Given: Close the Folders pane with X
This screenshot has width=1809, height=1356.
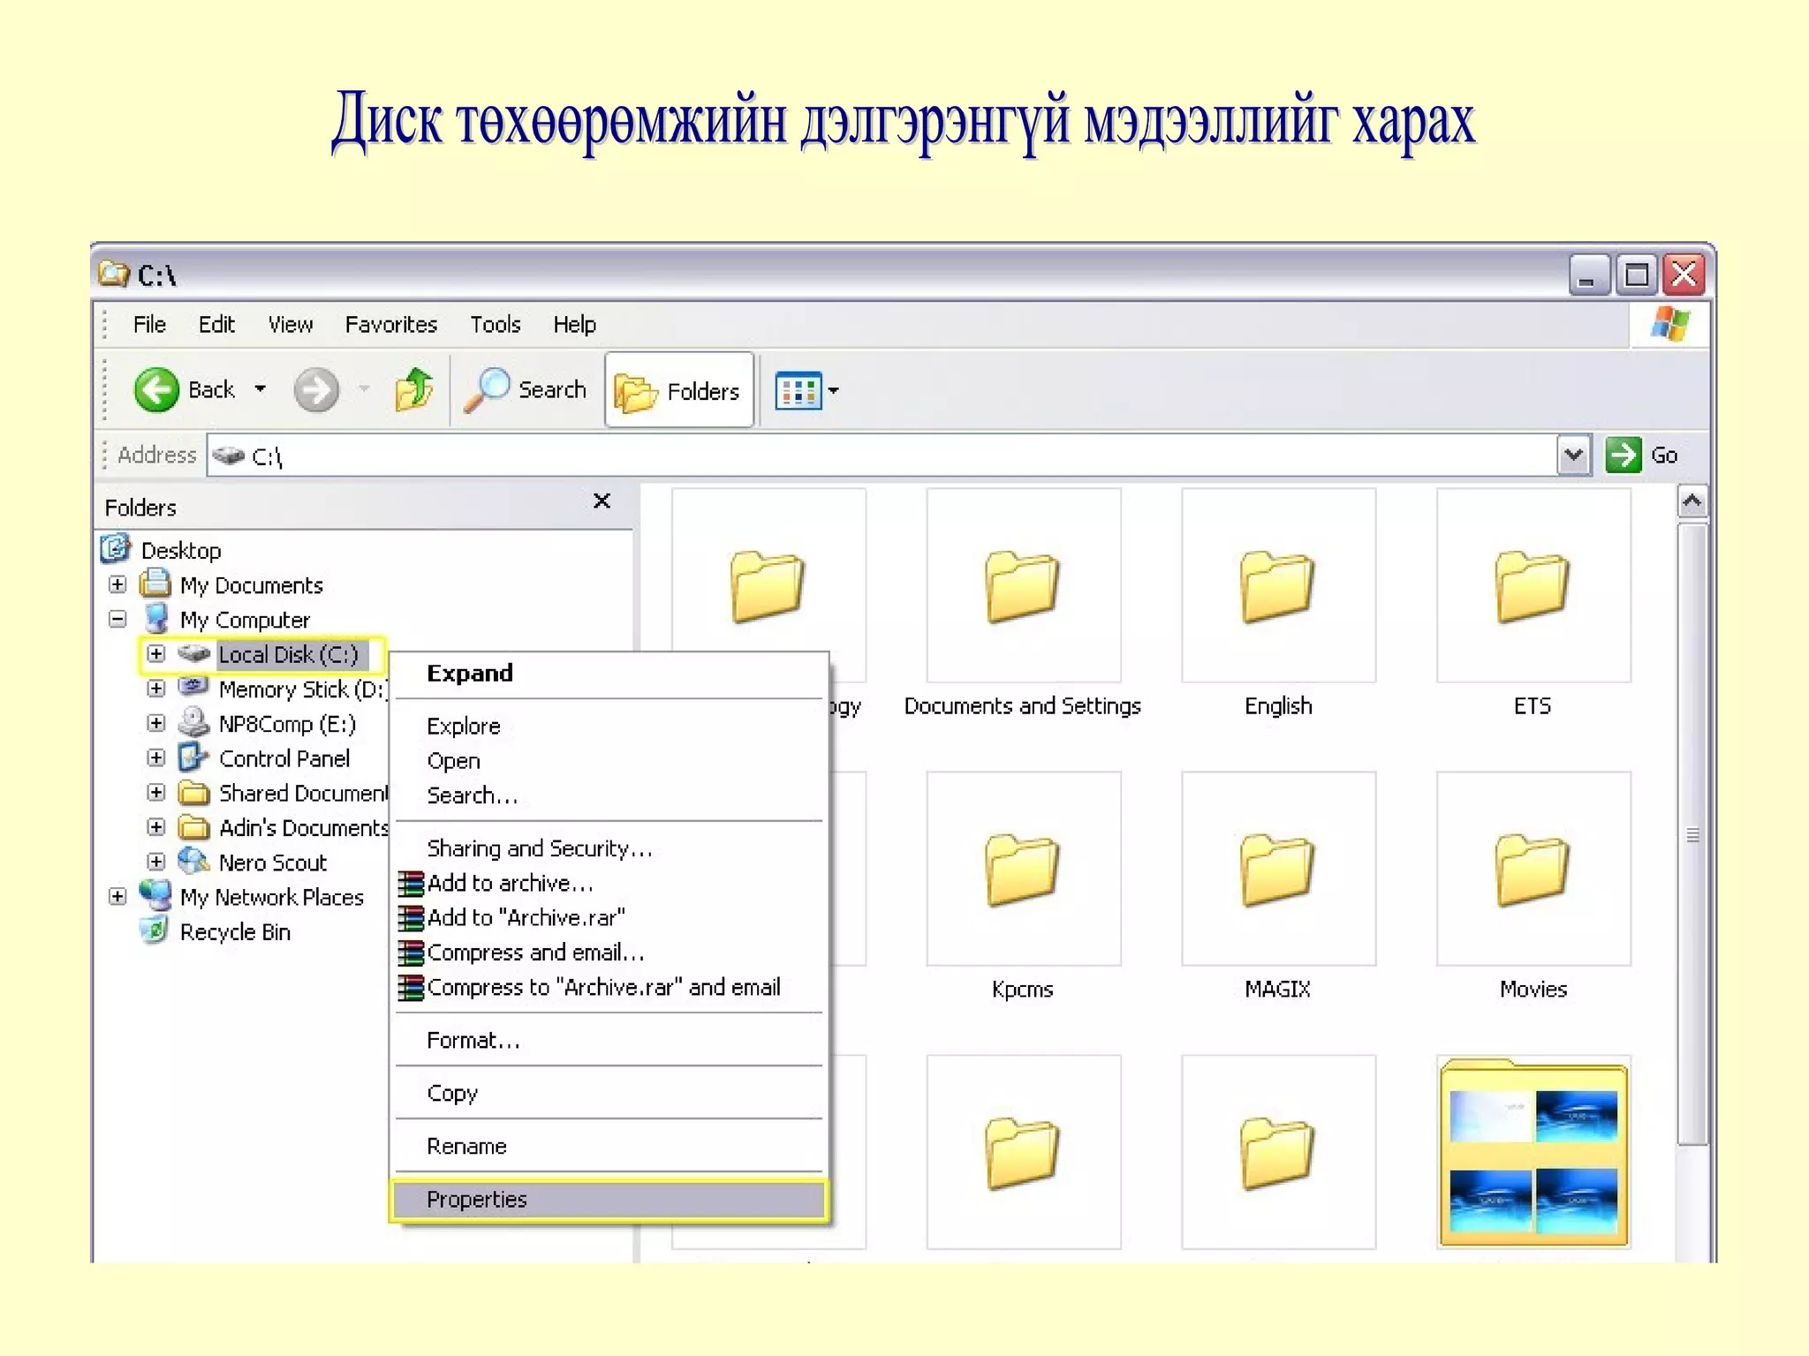Looking at the screenshot, I should (602, 501).
